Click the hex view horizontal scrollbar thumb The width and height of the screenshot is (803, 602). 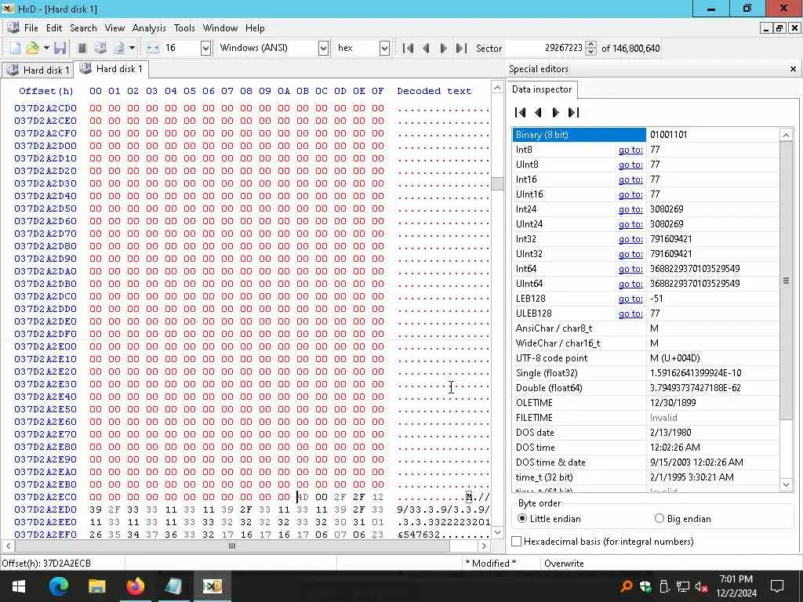232,546
